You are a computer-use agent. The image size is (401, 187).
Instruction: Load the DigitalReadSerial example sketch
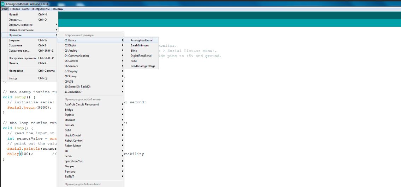pos(141,56)
